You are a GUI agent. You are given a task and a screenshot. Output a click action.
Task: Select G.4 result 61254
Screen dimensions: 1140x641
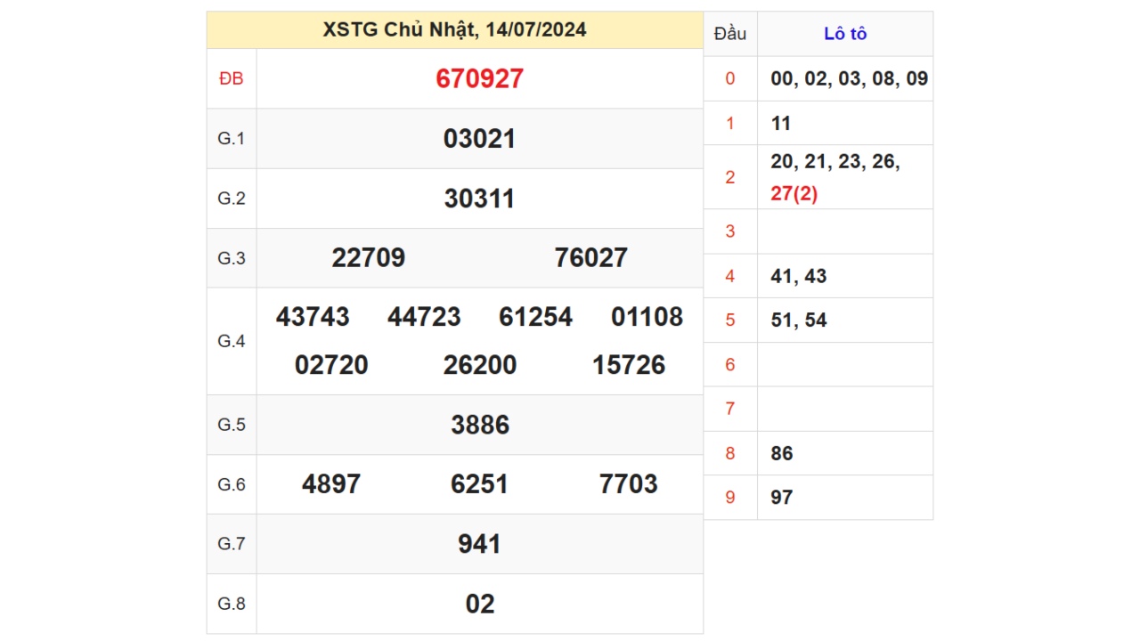536,317
